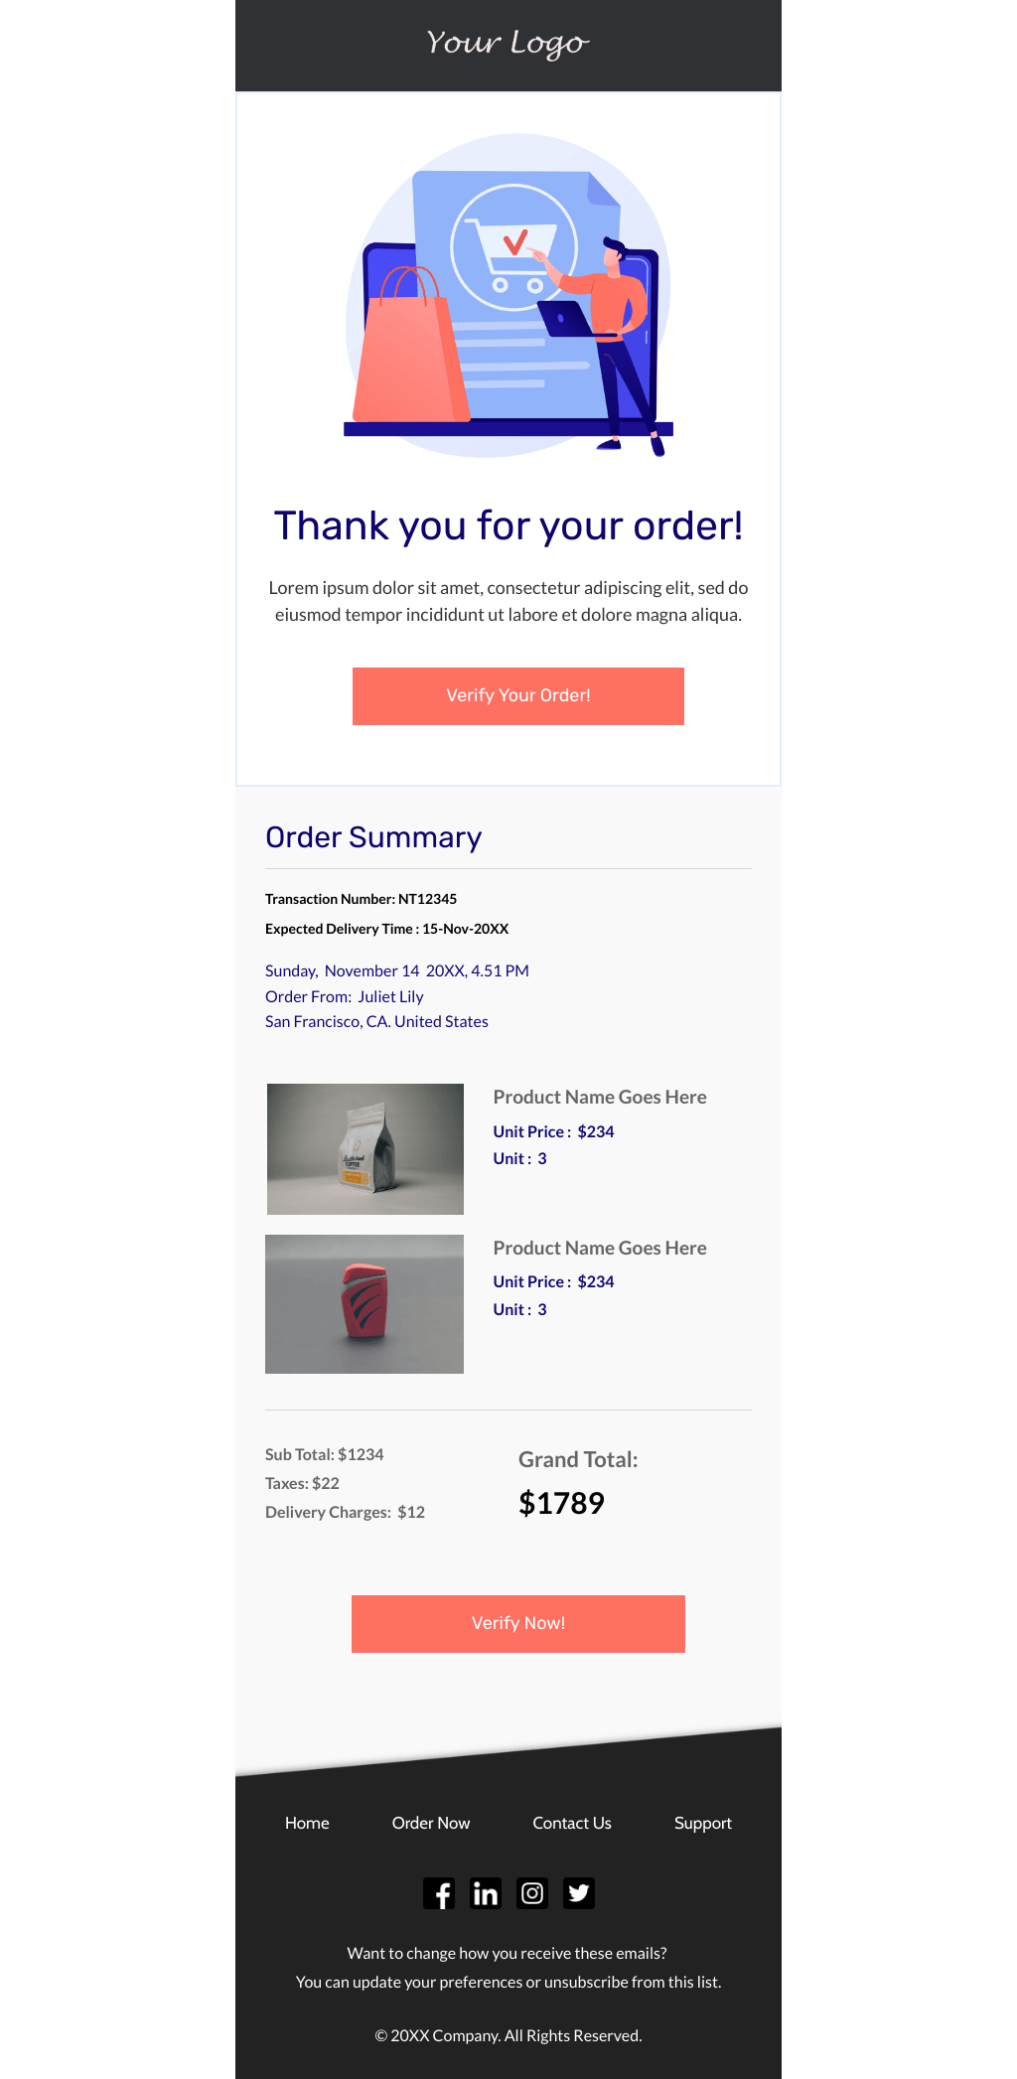Click the Transaction Number NT12345 text
The image size is (1017, 2079).
pyautogui.click(x=362, y=899)
